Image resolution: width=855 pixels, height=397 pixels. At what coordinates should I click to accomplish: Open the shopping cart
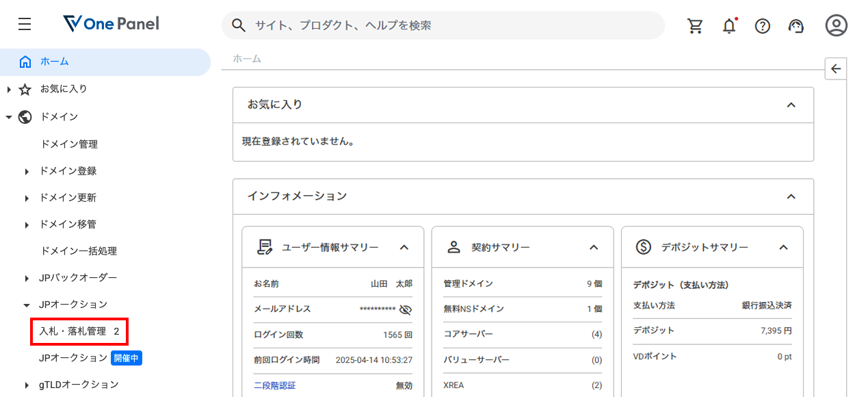click(695, 26)
